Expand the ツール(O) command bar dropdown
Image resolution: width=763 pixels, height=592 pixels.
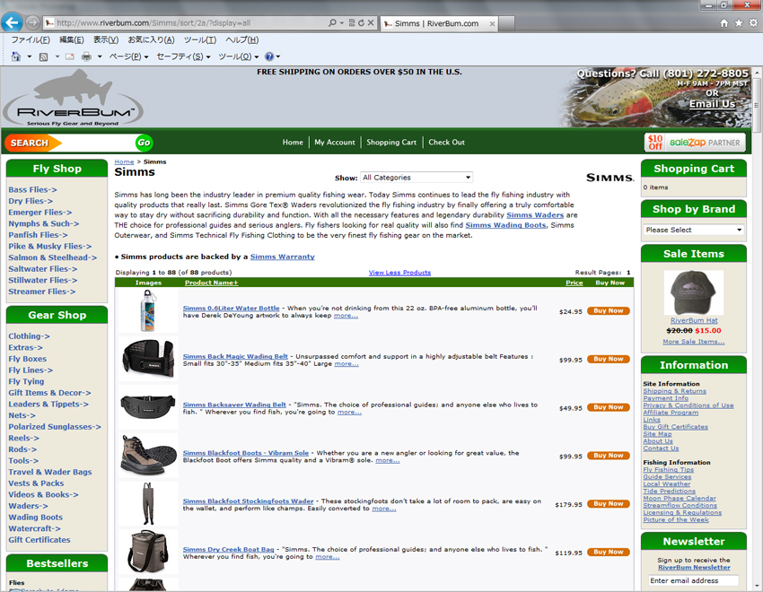click(x=239, y=57)
